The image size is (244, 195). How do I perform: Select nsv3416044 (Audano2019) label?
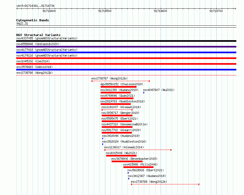click(121, 136)
